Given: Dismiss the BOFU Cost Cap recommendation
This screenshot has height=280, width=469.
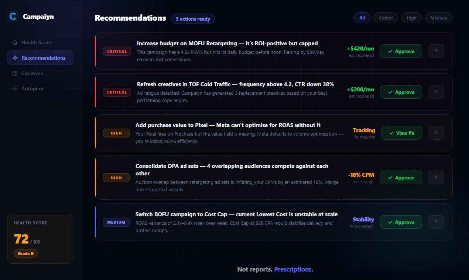Looking at the screenshot, I should (436, 222).
